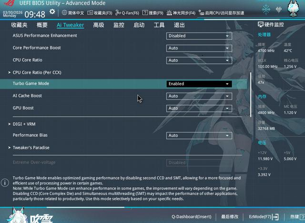The image size is (305, 223).
Task: Open Turbo Game Mode Enabled dropdown
Action: (199, 84)
